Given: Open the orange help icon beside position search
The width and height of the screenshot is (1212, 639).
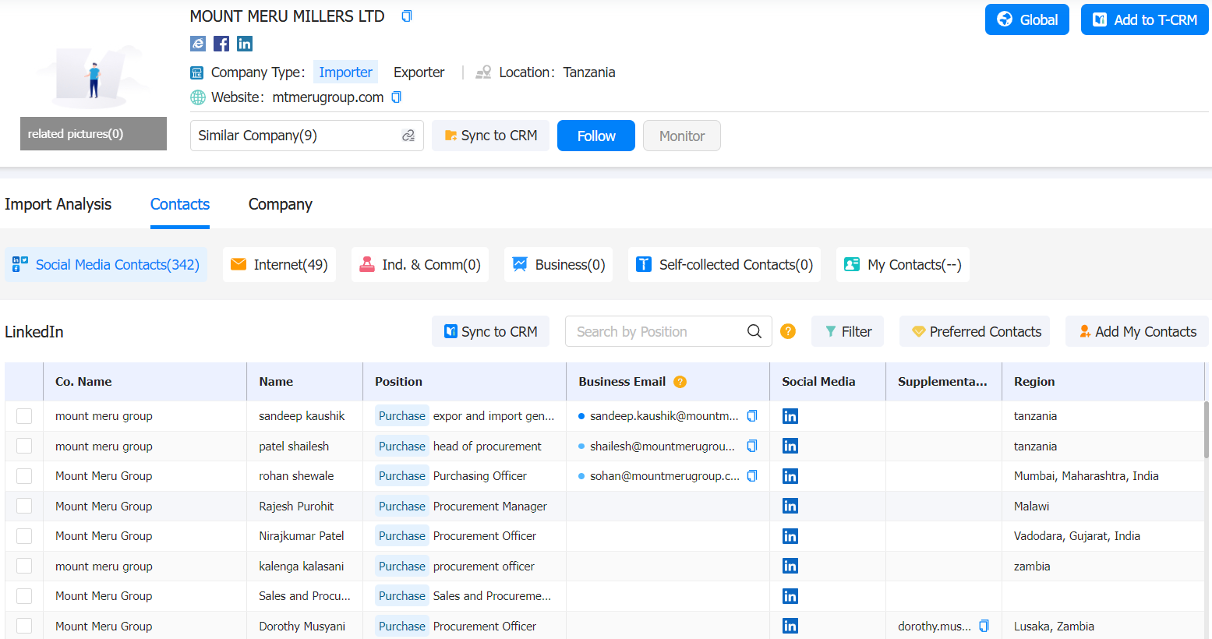Looking at the screenshot, I should click(788, 331).
